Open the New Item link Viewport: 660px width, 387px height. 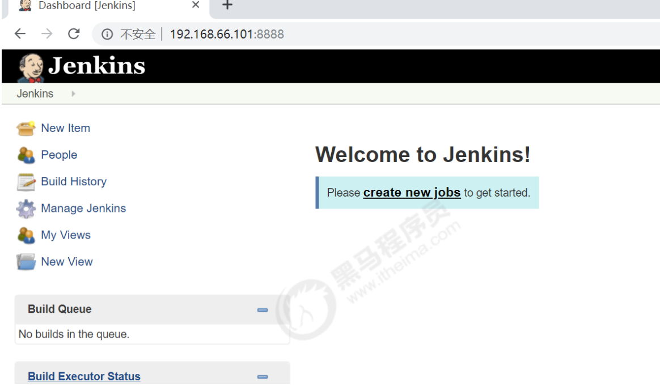click(x=66, y=128)
